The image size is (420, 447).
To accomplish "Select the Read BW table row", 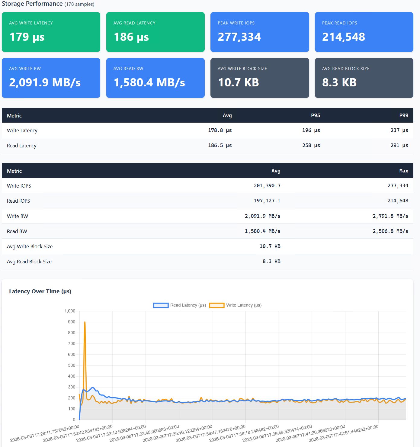I will point(207,231).
